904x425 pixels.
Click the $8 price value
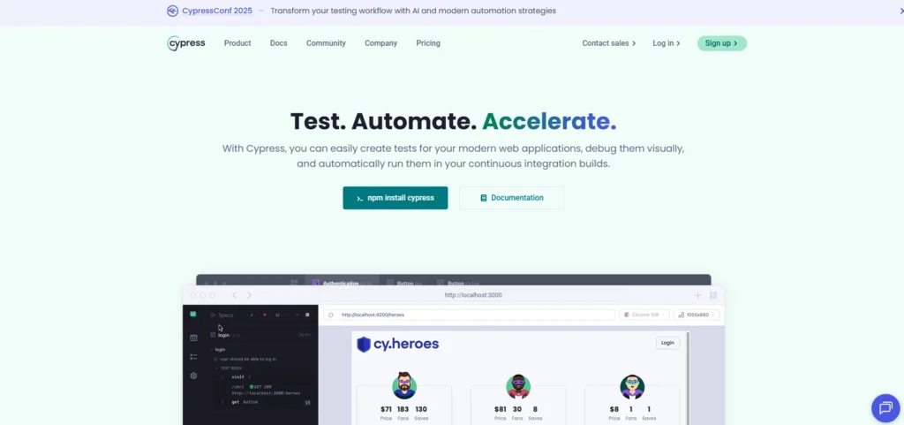pos(614,409)
